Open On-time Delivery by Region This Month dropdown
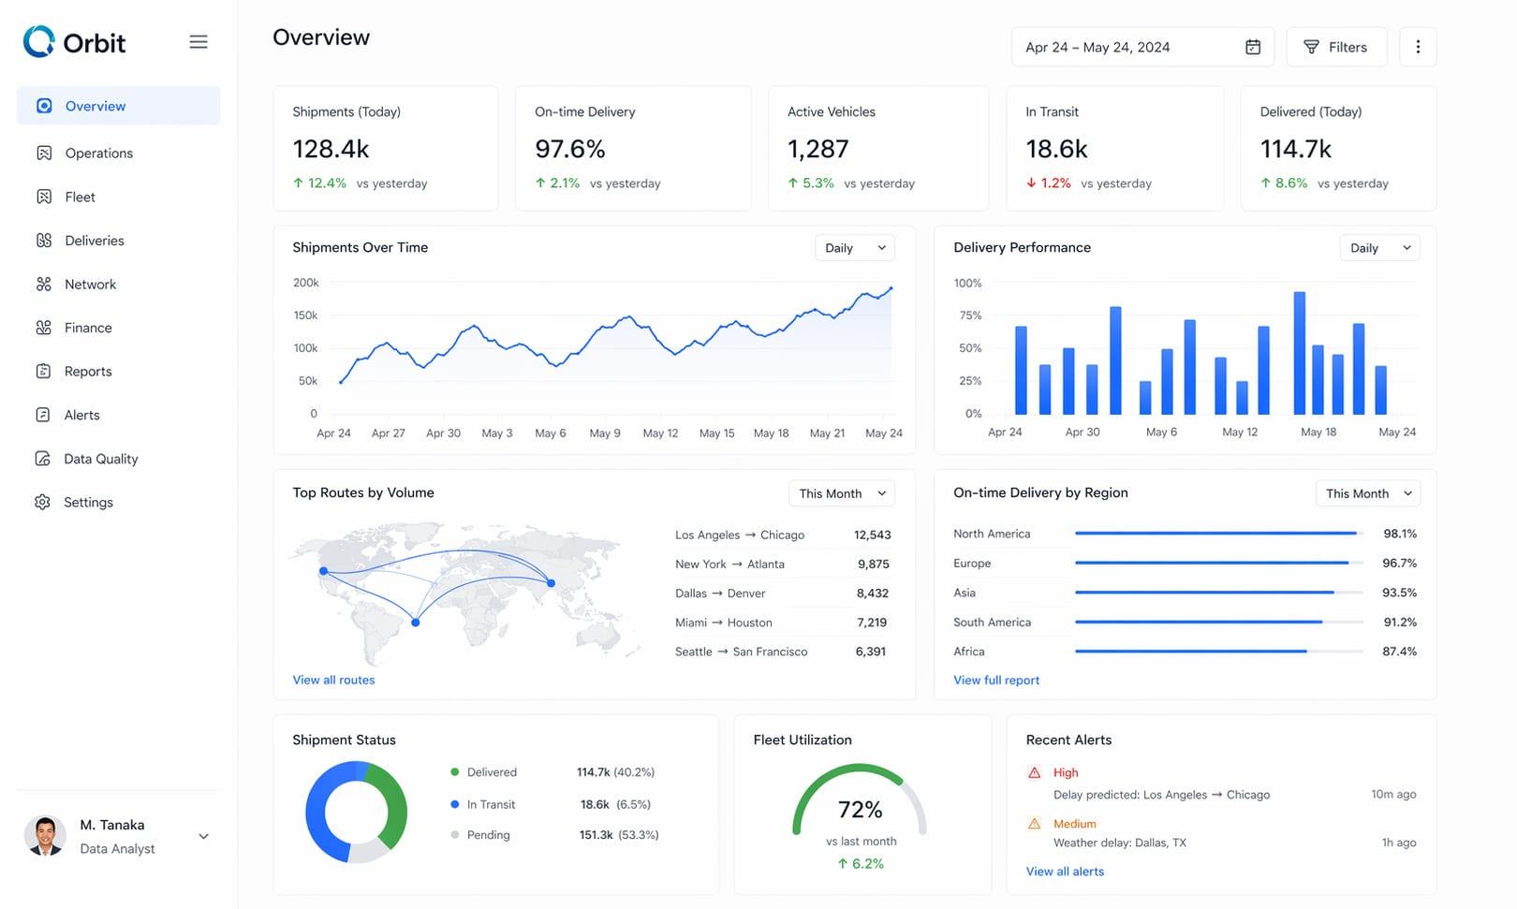The height and width of the screenshot is (909, 1517). 1368,493
